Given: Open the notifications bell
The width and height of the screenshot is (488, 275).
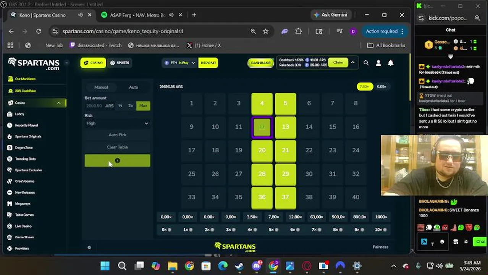Looking at the screenshot, I should click(390, 63).
